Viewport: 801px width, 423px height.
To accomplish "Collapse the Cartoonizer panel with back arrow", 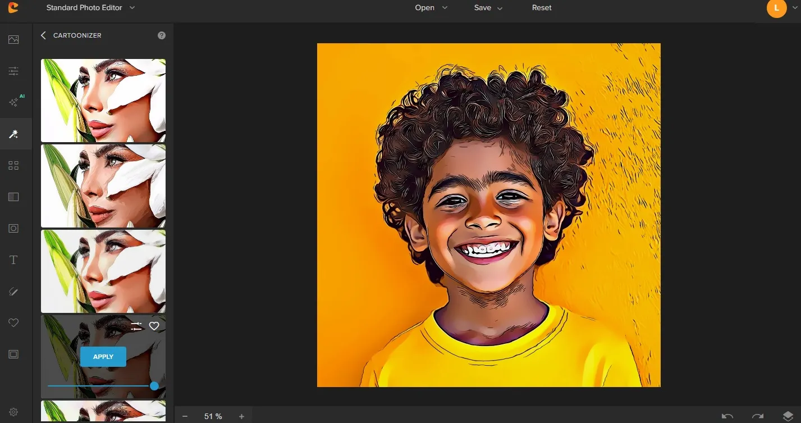I will pos(43,35).
